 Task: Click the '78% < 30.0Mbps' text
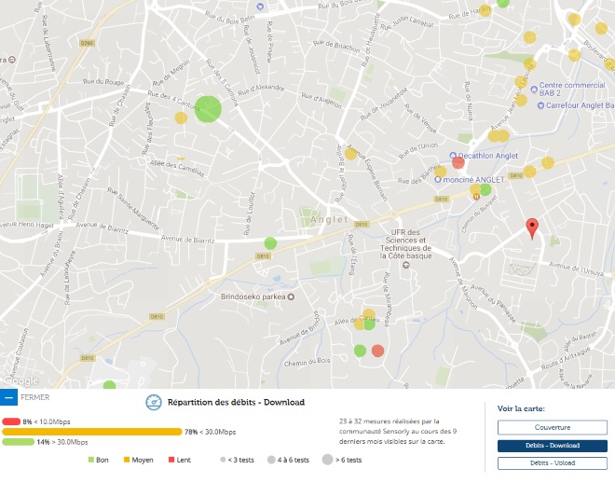pyautogui.click(x=211, y=432)
